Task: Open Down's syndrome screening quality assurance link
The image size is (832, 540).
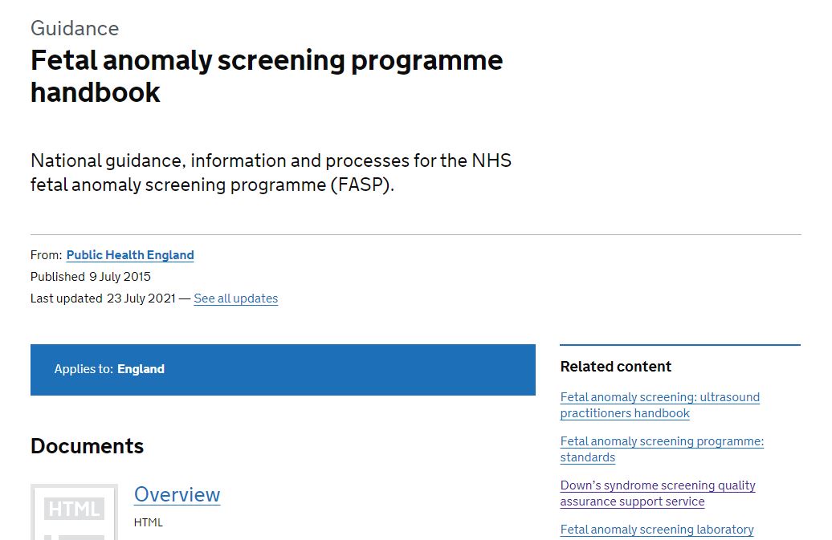Action: point(657,493)
